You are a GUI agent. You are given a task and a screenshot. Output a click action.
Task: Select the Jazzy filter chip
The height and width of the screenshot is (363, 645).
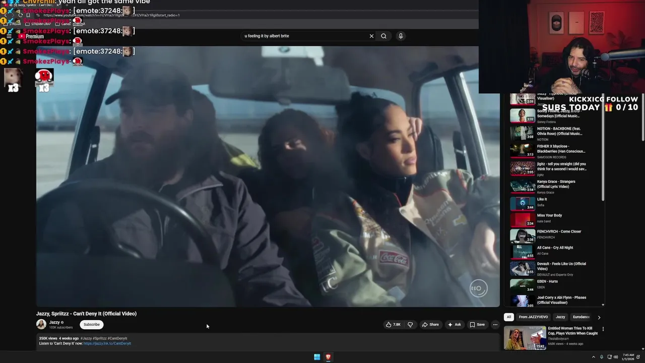pos(560,317)
